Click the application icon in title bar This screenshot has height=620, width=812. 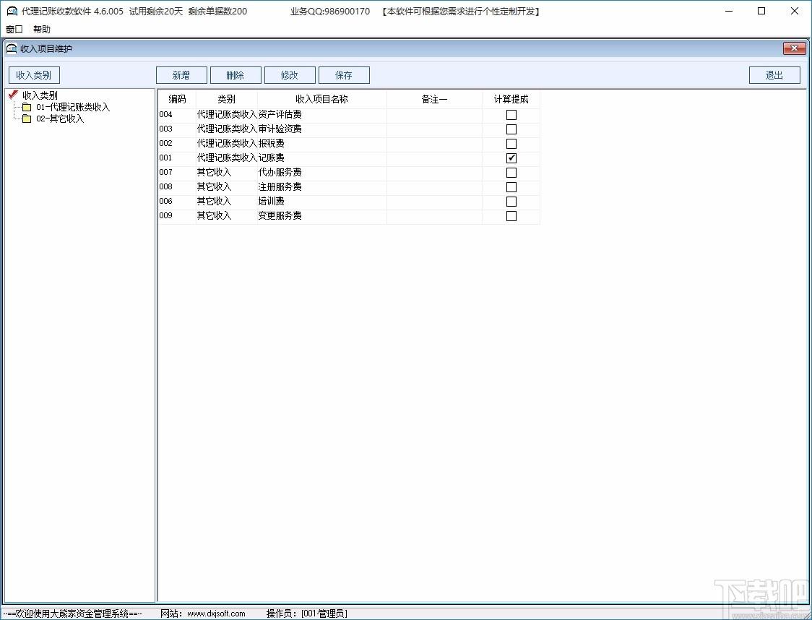coord(12,11)
